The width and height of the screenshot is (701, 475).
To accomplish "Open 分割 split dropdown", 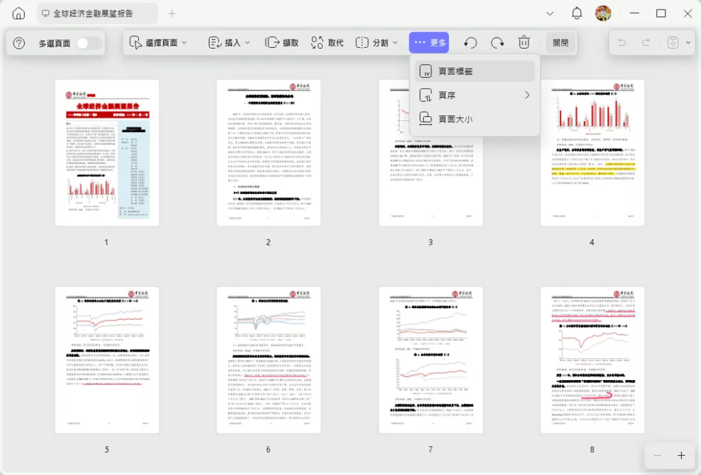I will pyautogui.click(x=377, y=43).
